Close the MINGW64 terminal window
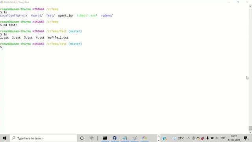Viewport: 252px width, 142px height. tap(247, 2)
